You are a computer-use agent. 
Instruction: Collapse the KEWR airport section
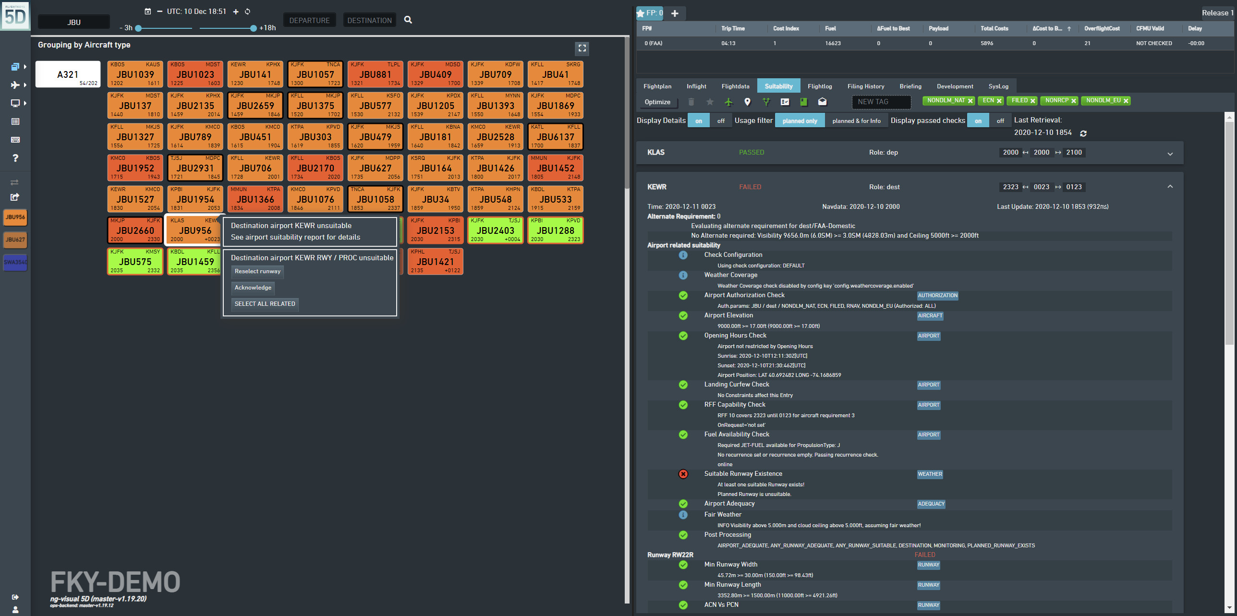1170,187
